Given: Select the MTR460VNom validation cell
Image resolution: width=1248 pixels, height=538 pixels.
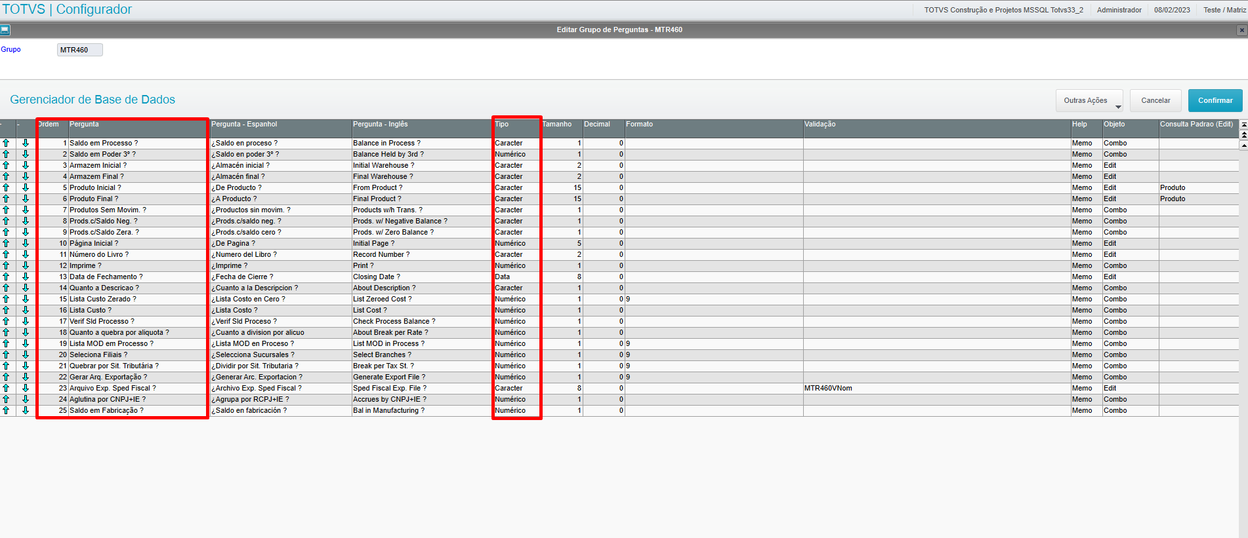Looking at the screenshot, I should (x=937, y=388).
